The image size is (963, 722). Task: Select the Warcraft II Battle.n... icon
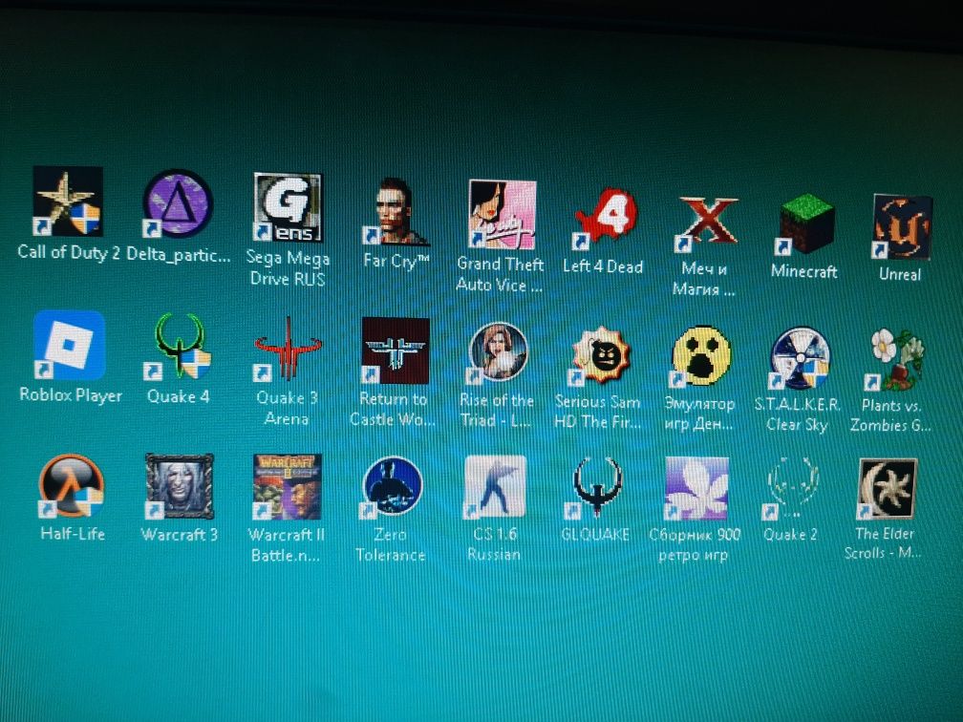(288, 487)
